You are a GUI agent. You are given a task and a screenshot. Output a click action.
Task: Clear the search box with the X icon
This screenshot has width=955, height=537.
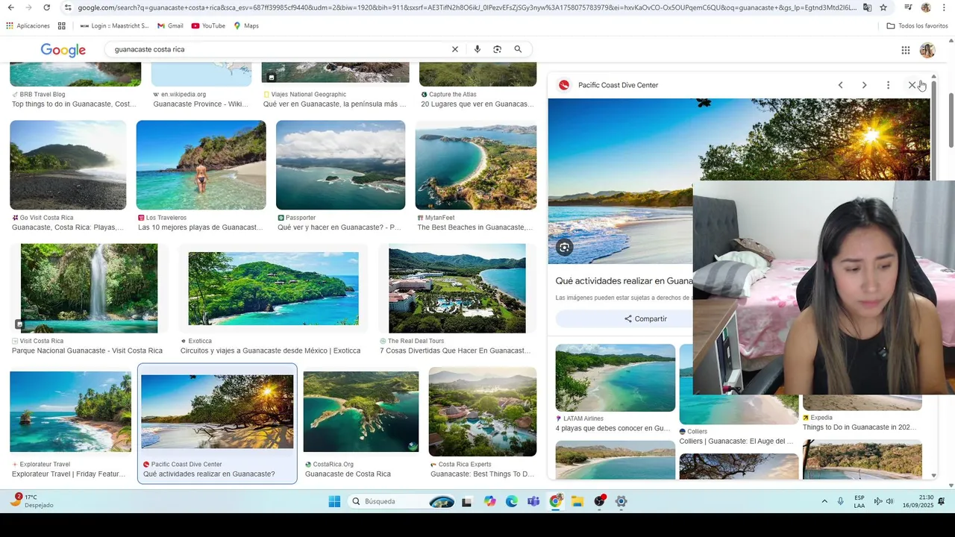[x=454, y=49]
